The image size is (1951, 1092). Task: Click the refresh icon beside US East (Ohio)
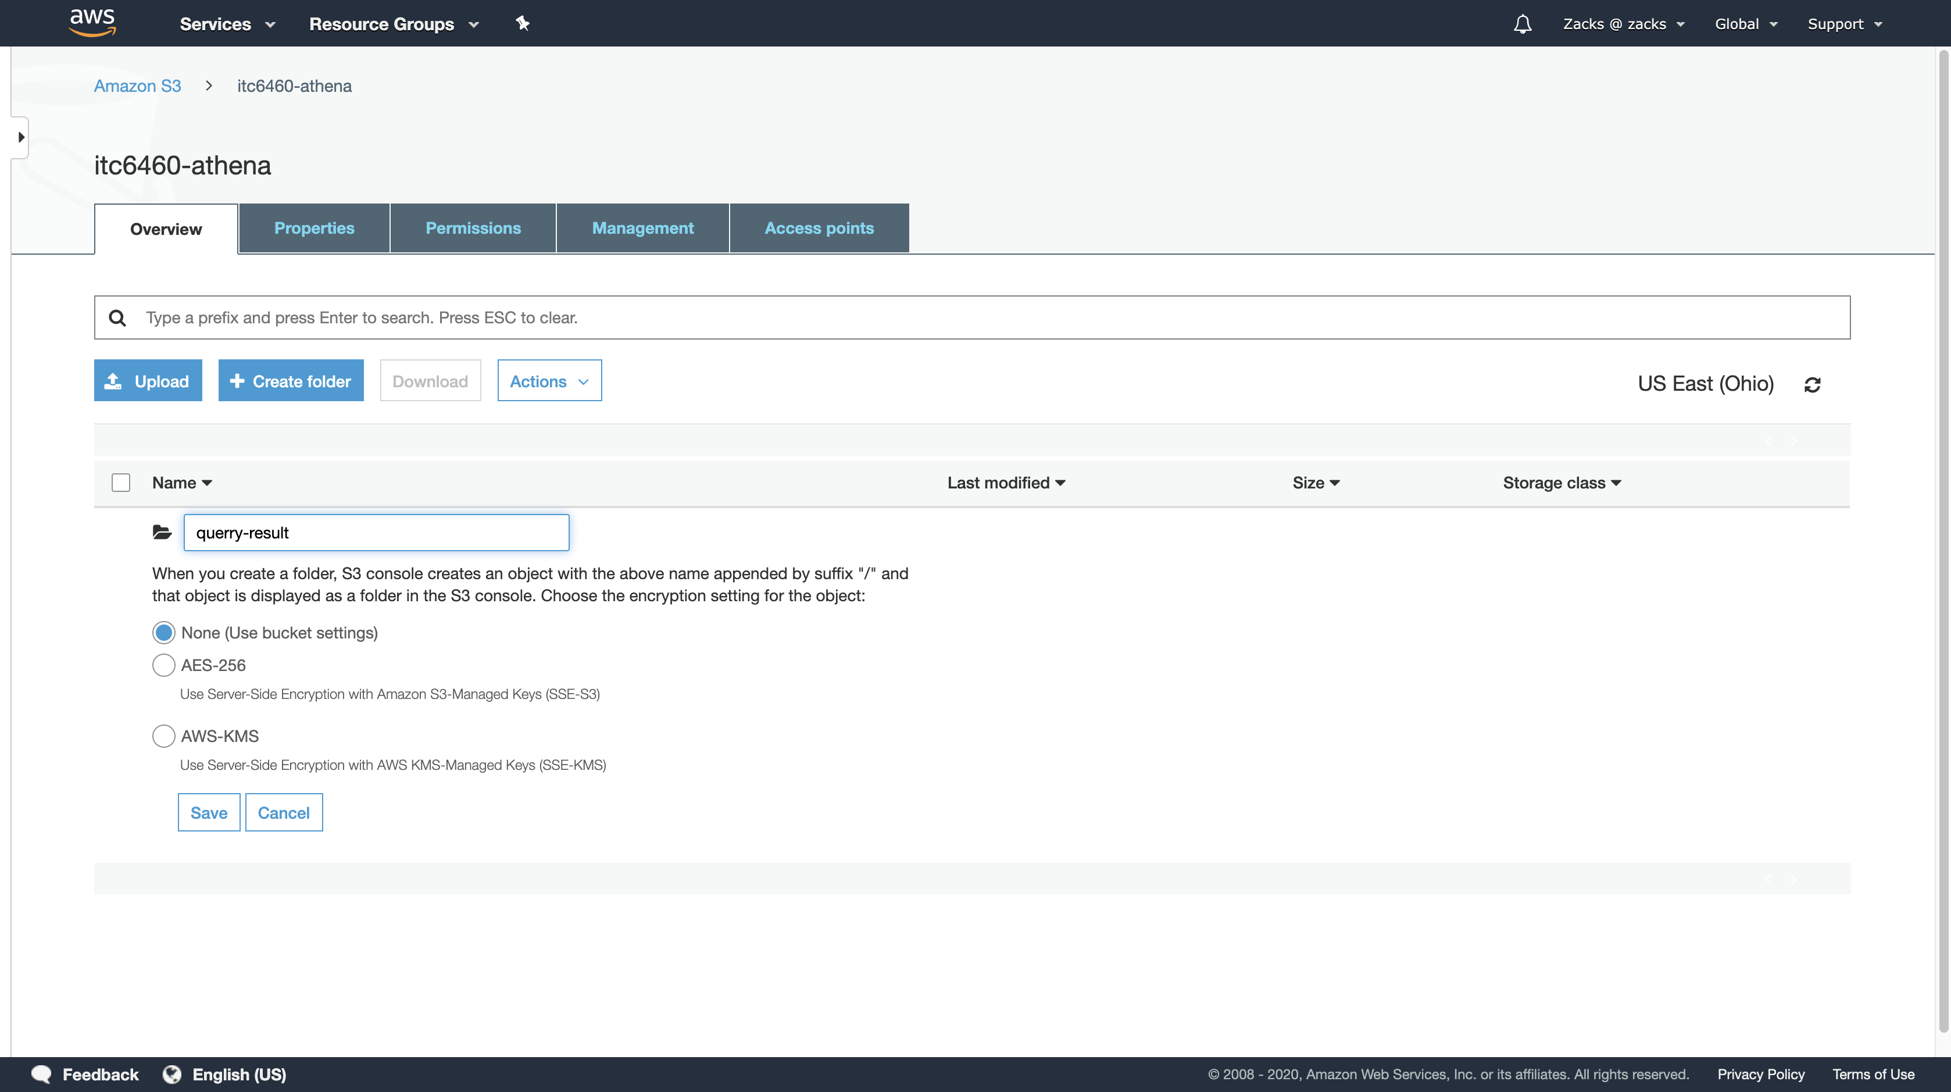1813,385
